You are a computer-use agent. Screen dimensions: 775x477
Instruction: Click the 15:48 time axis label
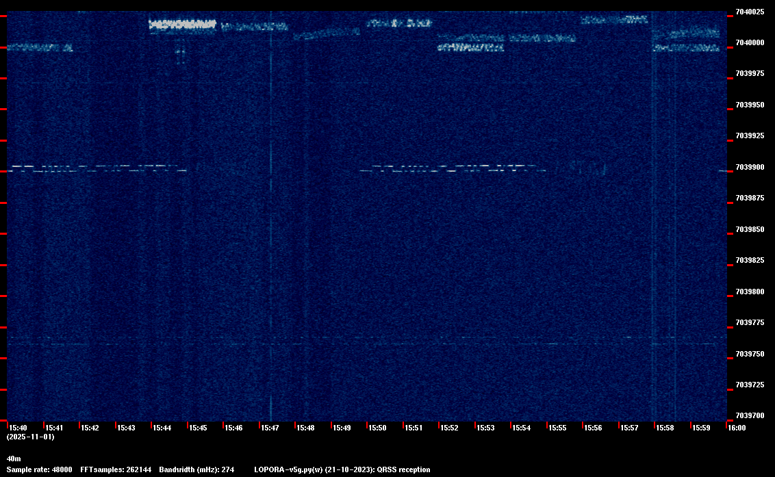point(305,428)
